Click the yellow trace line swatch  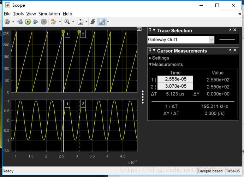(x=227, y=40)
